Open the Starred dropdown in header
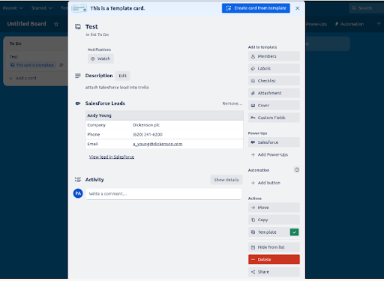This screenshot has width=384, height=281. pos(42,8)
